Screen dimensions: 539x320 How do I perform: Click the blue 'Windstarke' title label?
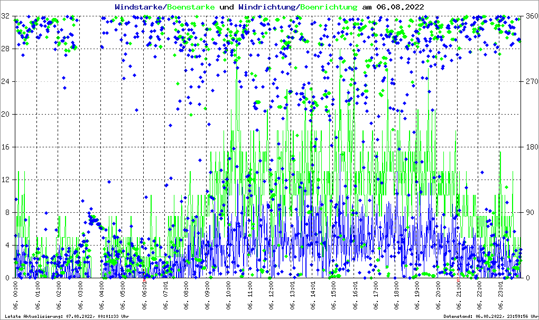coord(140,7)
